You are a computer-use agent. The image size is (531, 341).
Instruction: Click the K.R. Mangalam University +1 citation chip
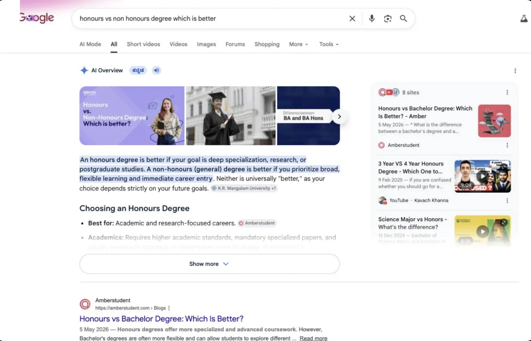point(244,188)
